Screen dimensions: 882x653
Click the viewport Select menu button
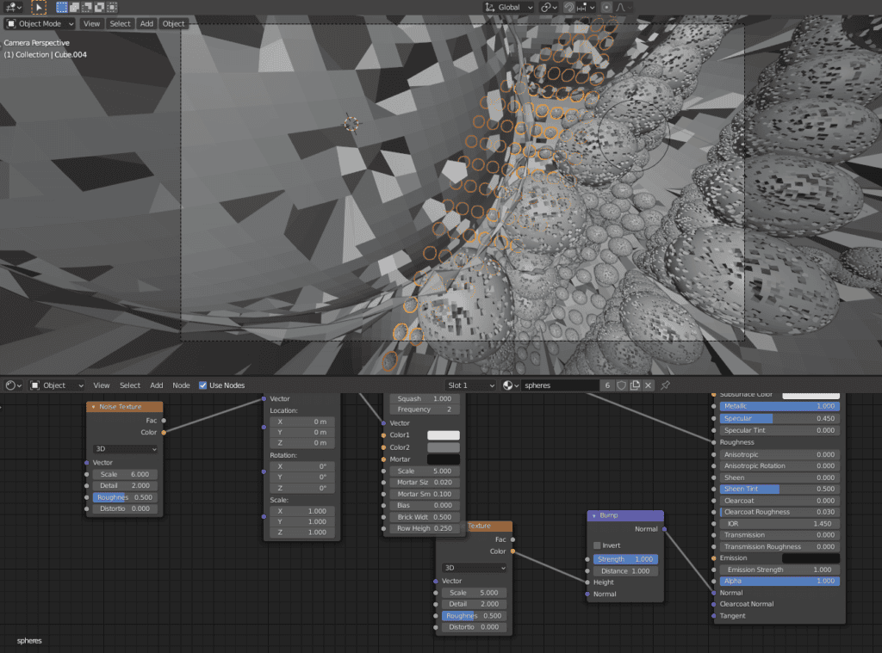120,23
